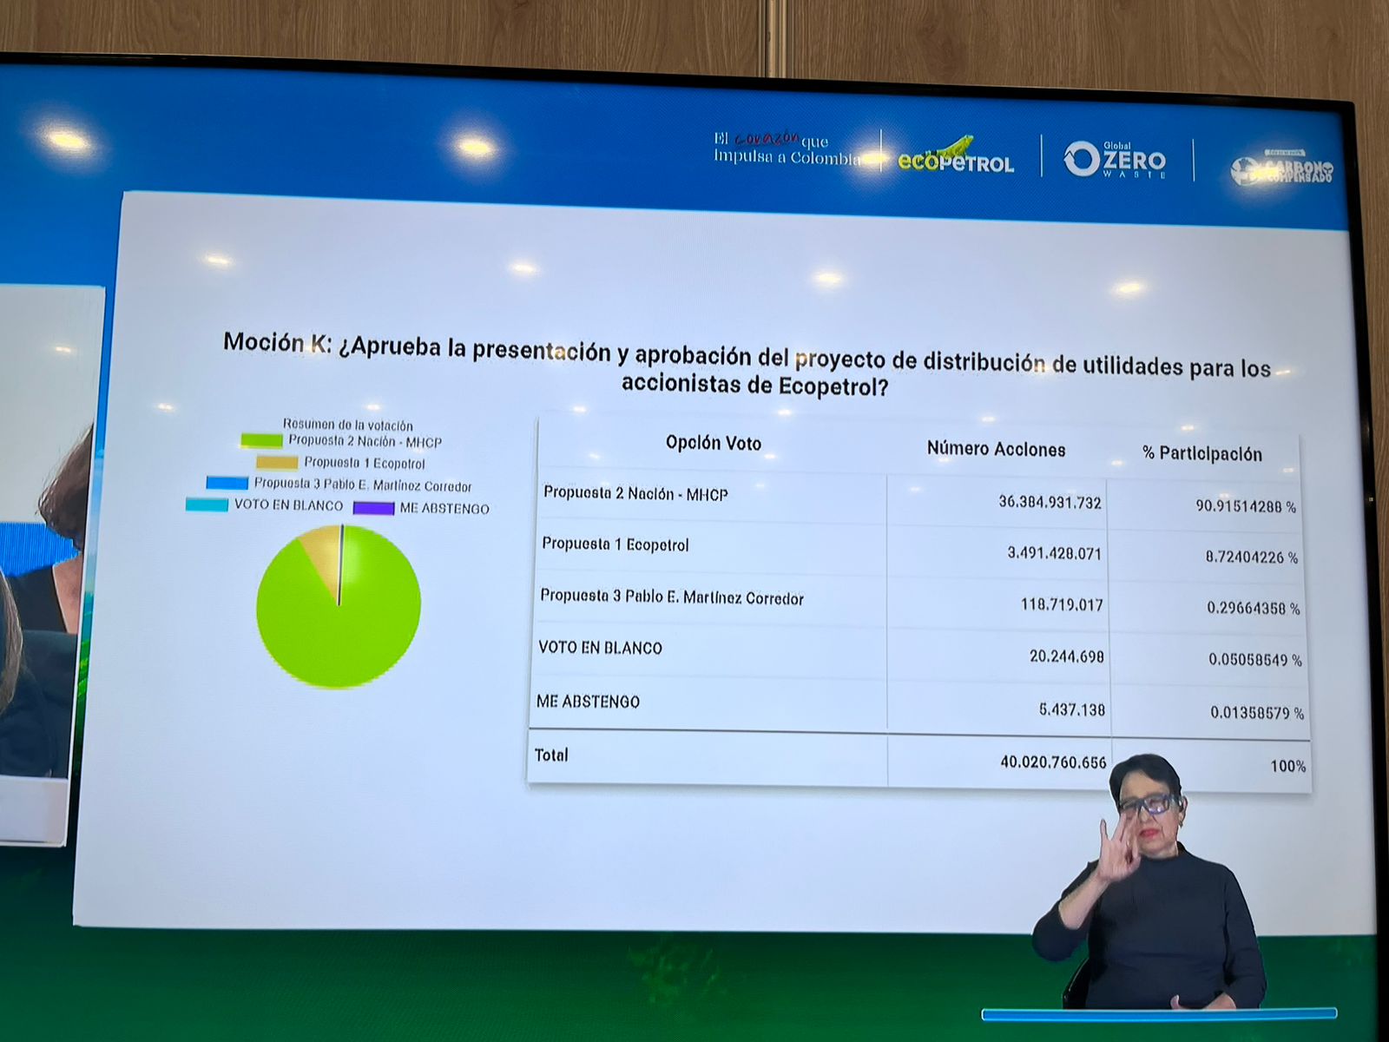
Task: Click the '% Participación' column header
Action: [1202, 453]
